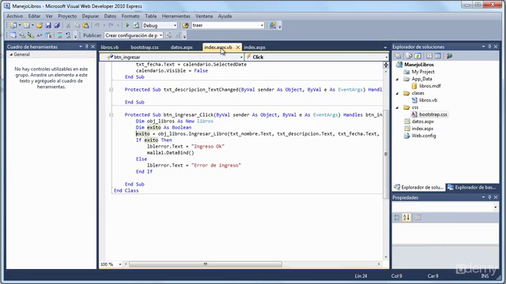Click ASP.NET Configuration icon in Solution Explorer
This screenshot has width=506, height=284.
(449, 56)
